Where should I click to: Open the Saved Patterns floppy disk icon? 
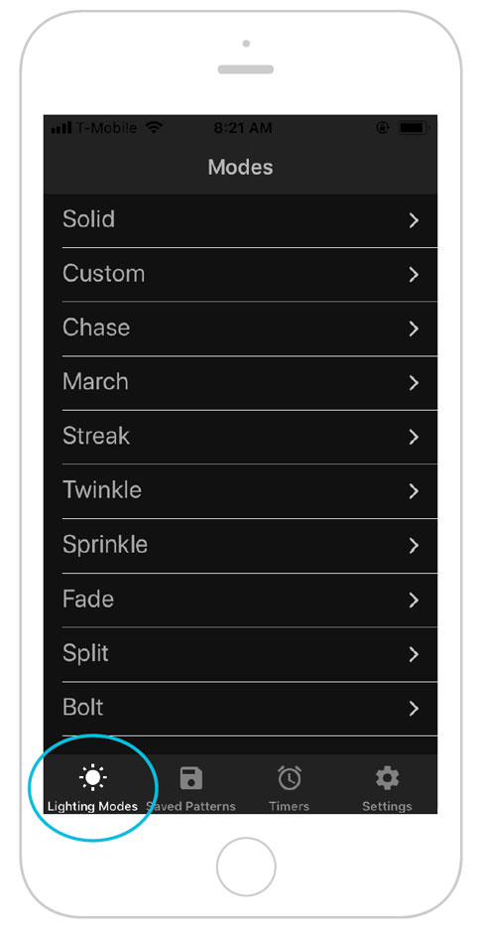191,777
